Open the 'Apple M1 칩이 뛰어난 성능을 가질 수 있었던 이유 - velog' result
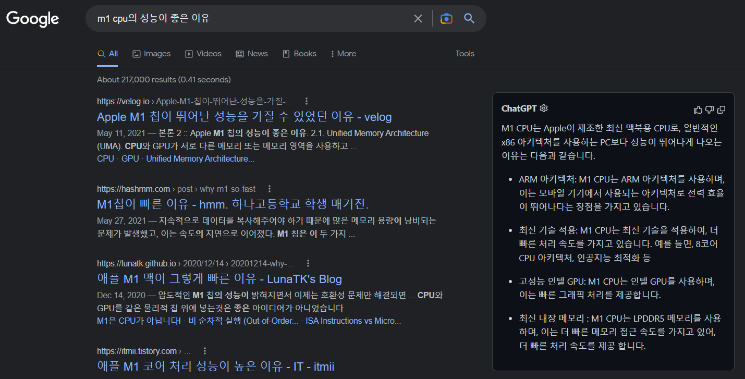 click(x=245, y=117)
